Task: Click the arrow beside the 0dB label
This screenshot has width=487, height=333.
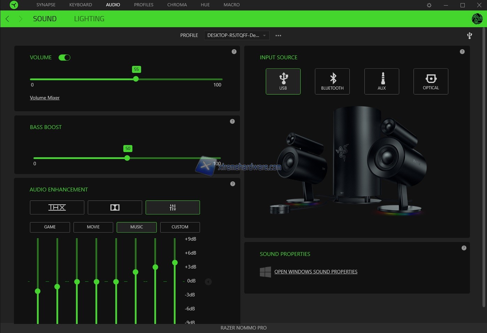Action: click(208, 281)
